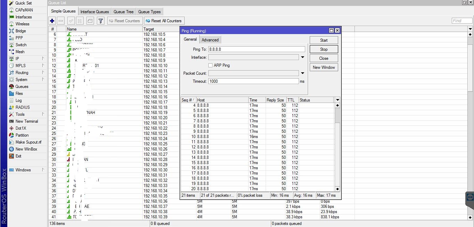The width and height of the screenshot is (474, 227).
Task: Open System menu icon
Action: [x=11, y=80]
